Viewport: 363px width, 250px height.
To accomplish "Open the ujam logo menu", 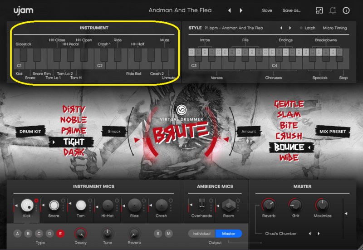I will click(24, 10).
